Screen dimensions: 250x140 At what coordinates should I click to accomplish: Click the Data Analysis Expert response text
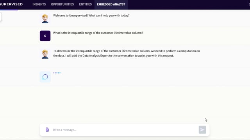127,53
